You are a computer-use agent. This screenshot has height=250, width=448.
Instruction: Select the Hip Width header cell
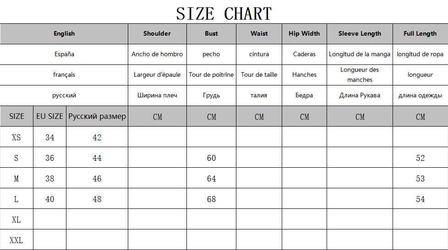[304, 33]
